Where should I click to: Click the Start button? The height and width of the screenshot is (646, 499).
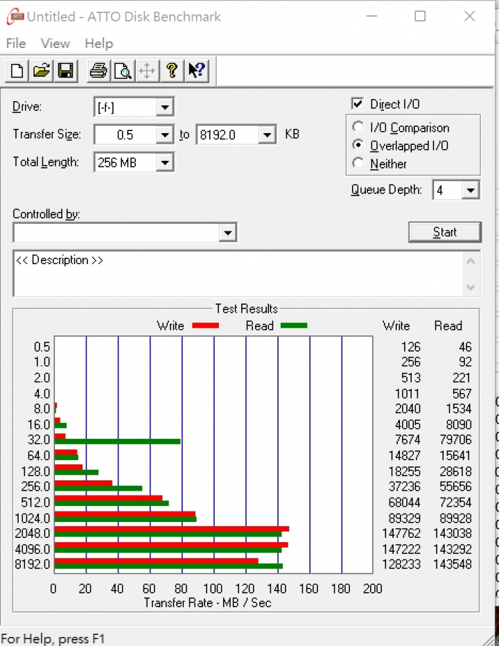[x=445, y=232]
